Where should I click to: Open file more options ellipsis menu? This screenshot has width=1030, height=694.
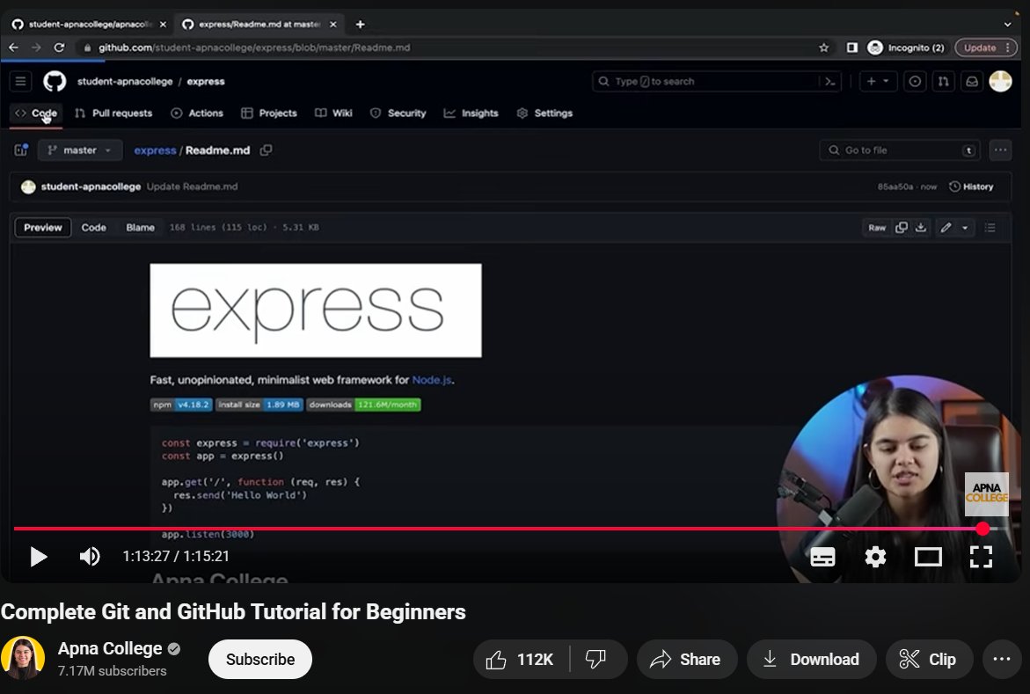[x=1000, y=150]
